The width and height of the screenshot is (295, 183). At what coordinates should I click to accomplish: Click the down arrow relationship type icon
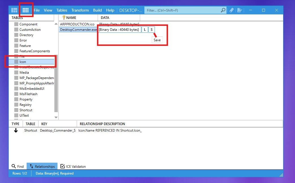(16, 130)
